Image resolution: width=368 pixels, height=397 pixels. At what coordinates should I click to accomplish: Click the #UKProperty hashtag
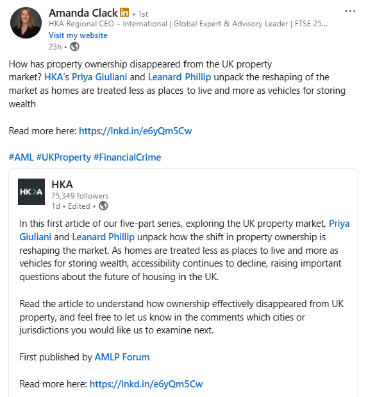[x=63, y=157]
